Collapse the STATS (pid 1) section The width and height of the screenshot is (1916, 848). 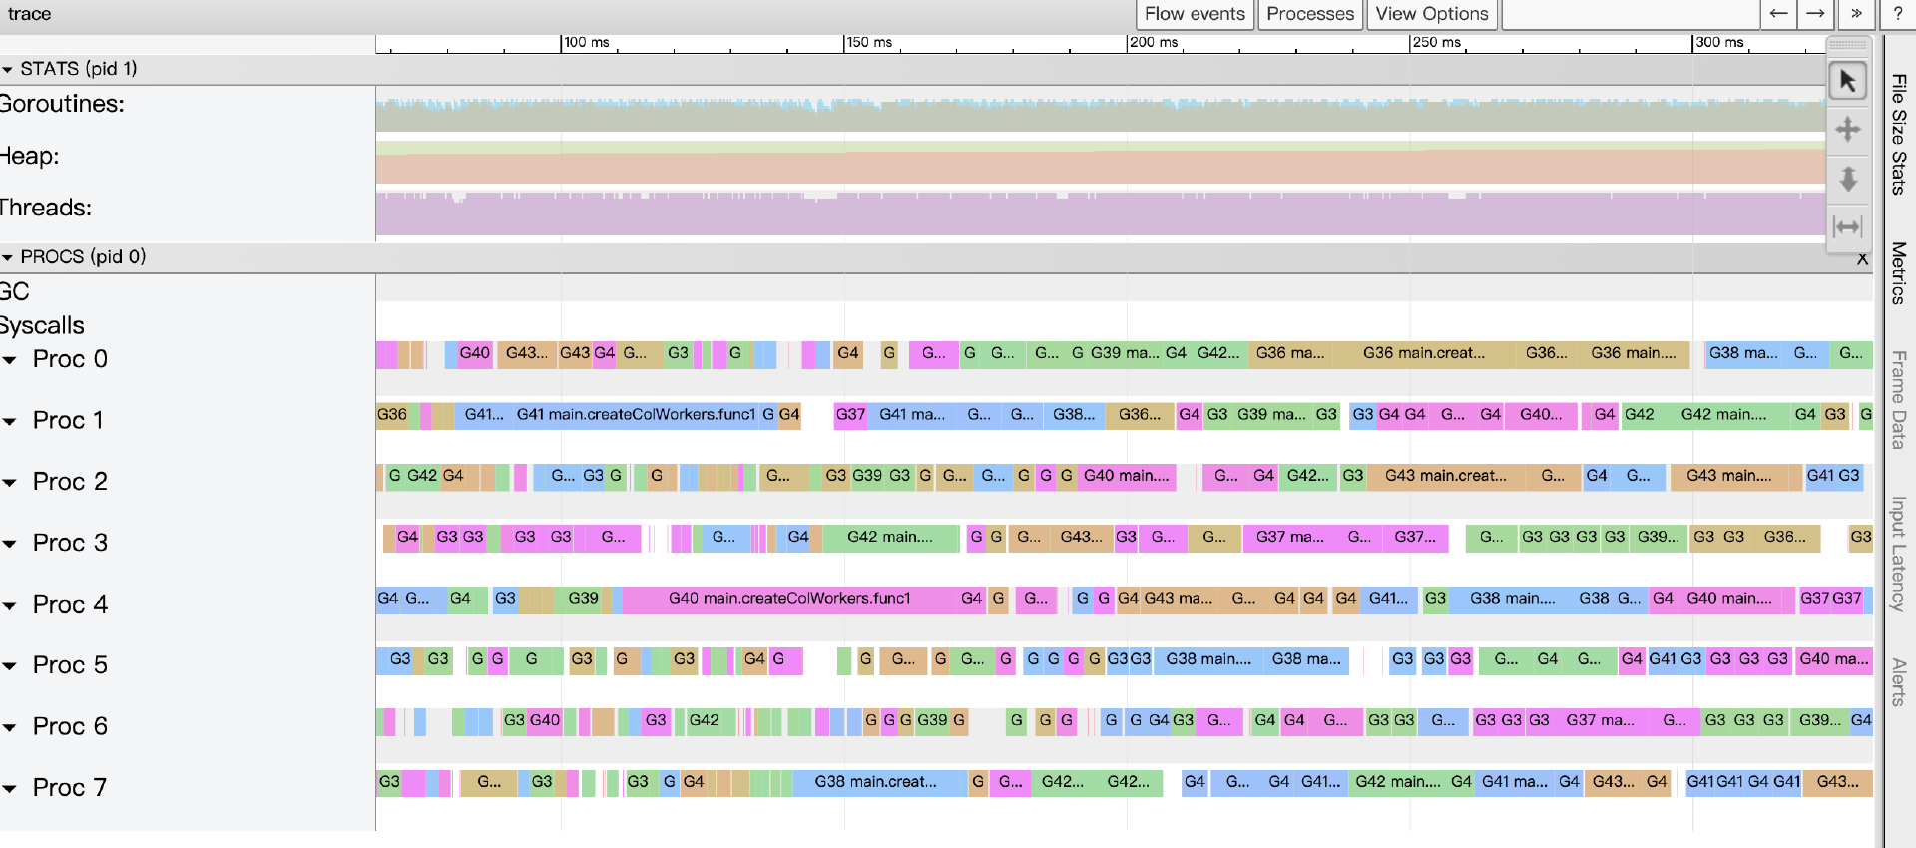(x=8, y=69)
